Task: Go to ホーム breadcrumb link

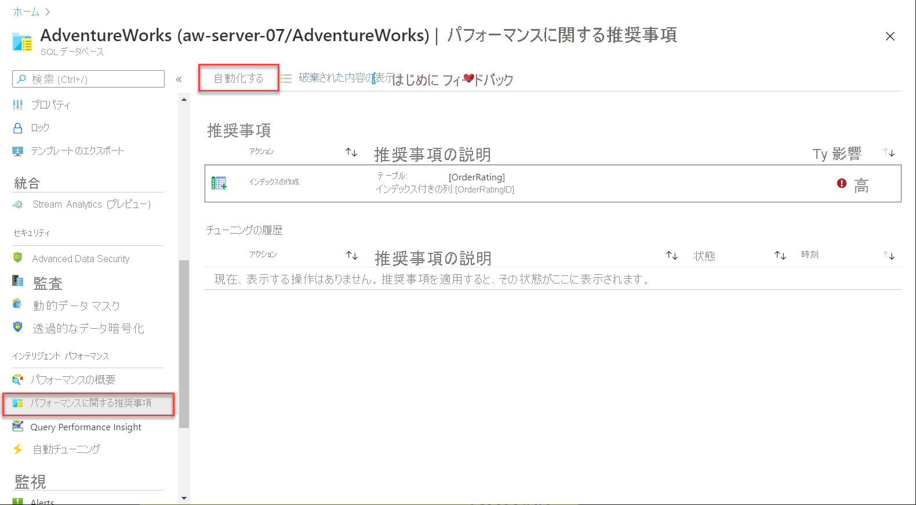Action: [x=26, y=12]
